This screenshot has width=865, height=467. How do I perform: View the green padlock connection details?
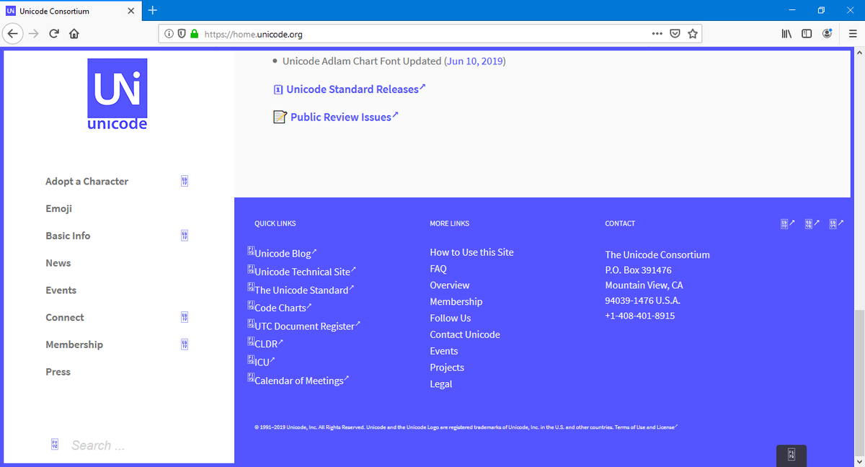tap(194, 34)
